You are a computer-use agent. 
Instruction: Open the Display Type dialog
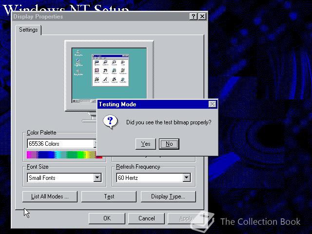[x=168, y=196]
